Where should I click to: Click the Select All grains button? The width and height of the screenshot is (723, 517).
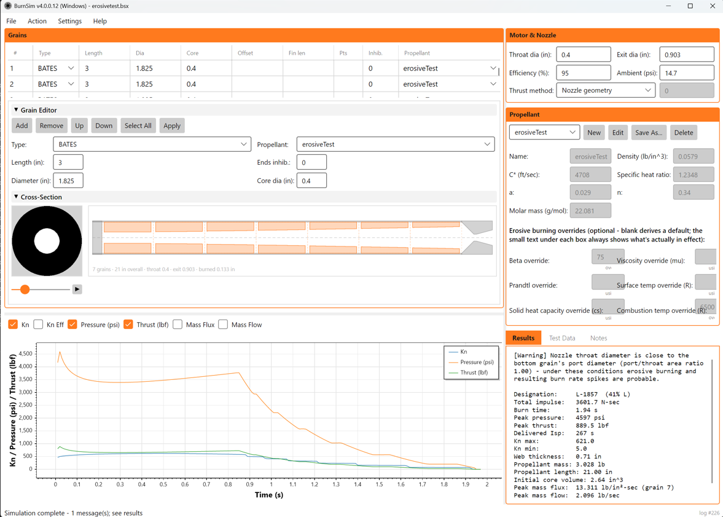coord(138,125)
